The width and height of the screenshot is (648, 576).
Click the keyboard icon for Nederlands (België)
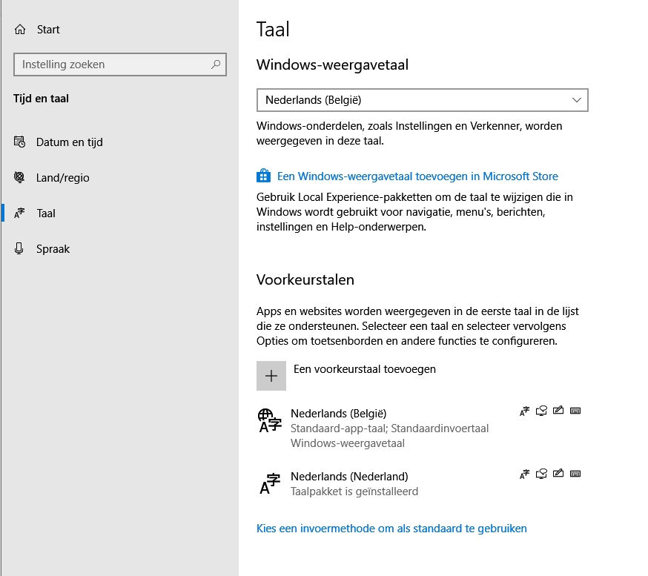[575, 411]
